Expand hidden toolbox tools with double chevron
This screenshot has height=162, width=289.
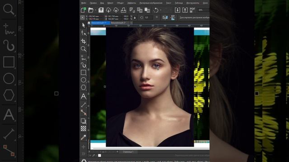(84, 153)
